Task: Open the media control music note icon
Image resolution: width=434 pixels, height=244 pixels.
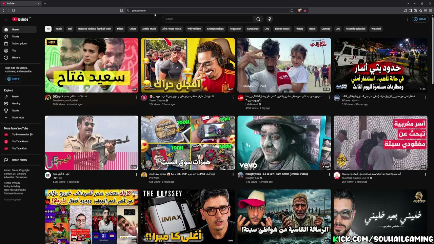Action: pyautogui.click(x=405, y=11)
